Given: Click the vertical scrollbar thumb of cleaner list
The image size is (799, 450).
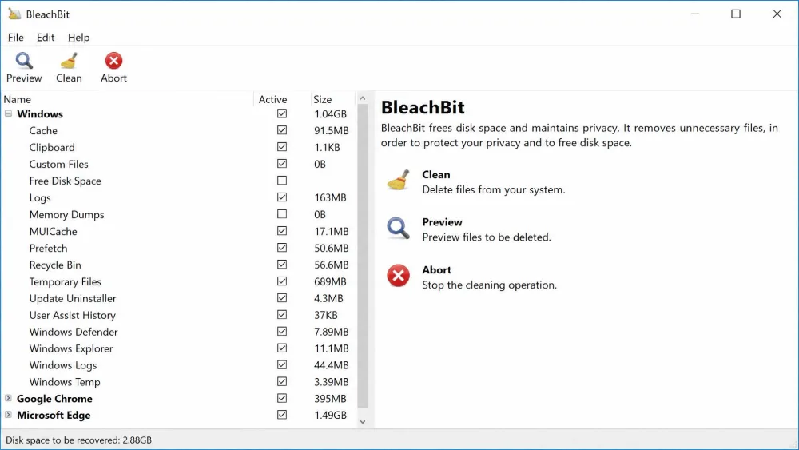Looking at the screenshot, I should click(x=363, y=256).
